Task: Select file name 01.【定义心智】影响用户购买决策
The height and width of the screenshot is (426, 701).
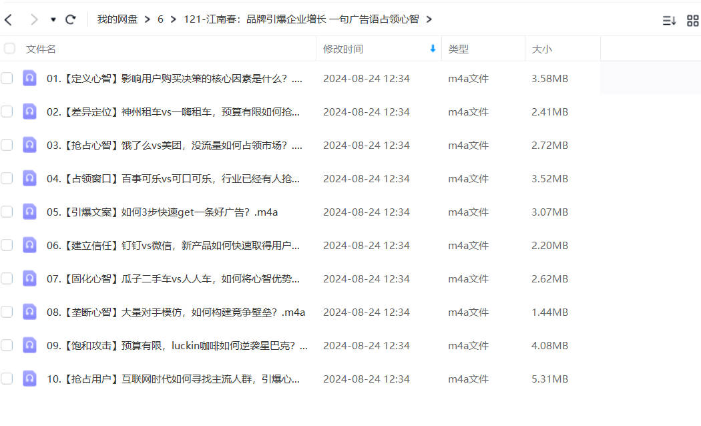Action: pyautogui.click(x=174, y=79)
